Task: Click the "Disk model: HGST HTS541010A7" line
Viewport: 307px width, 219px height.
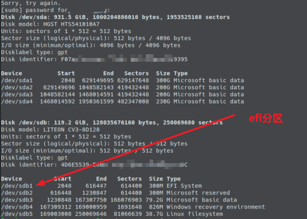Action: point(50,24)
